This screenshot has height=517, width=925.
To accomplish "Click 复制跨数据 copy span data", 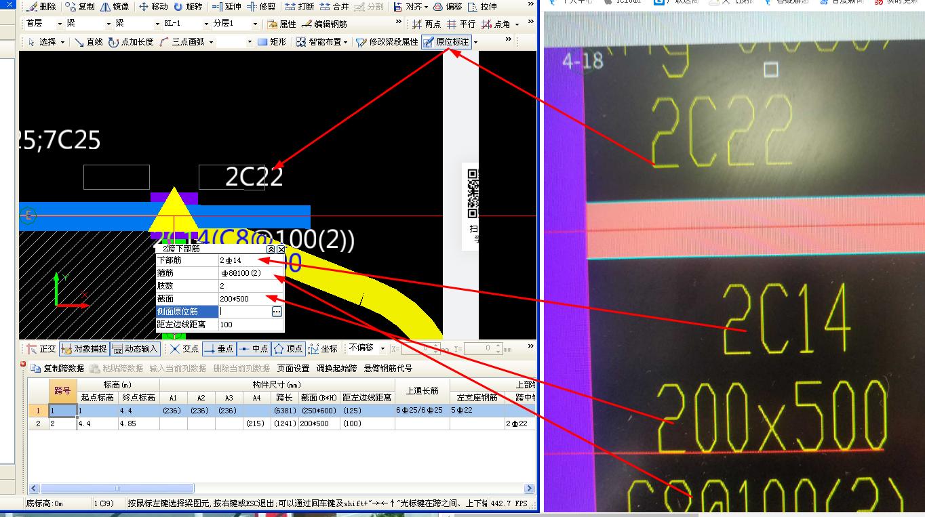I will pyautogui.click(x=57, y=368).
